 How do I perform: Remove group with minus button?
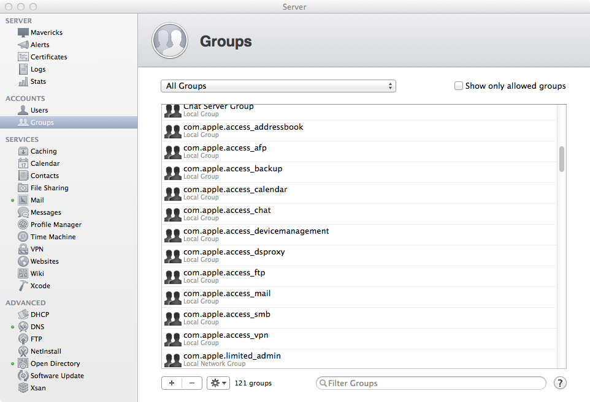coord(192,383)
